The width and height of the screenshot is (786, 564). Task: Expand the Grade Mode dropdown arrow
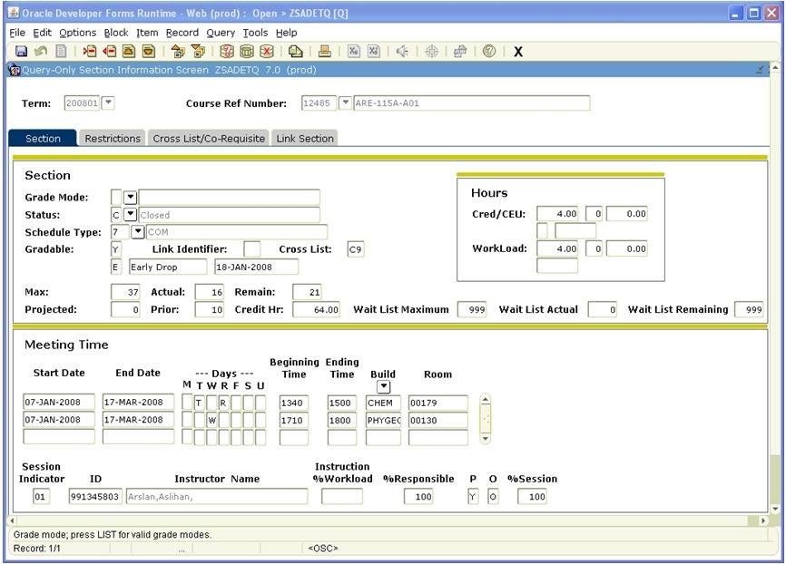(130, 198)
